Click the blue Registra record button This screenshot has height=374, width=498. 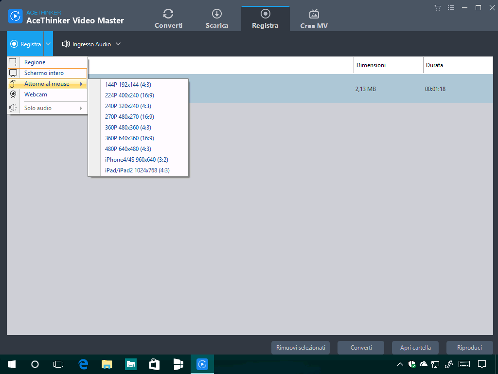25,44
